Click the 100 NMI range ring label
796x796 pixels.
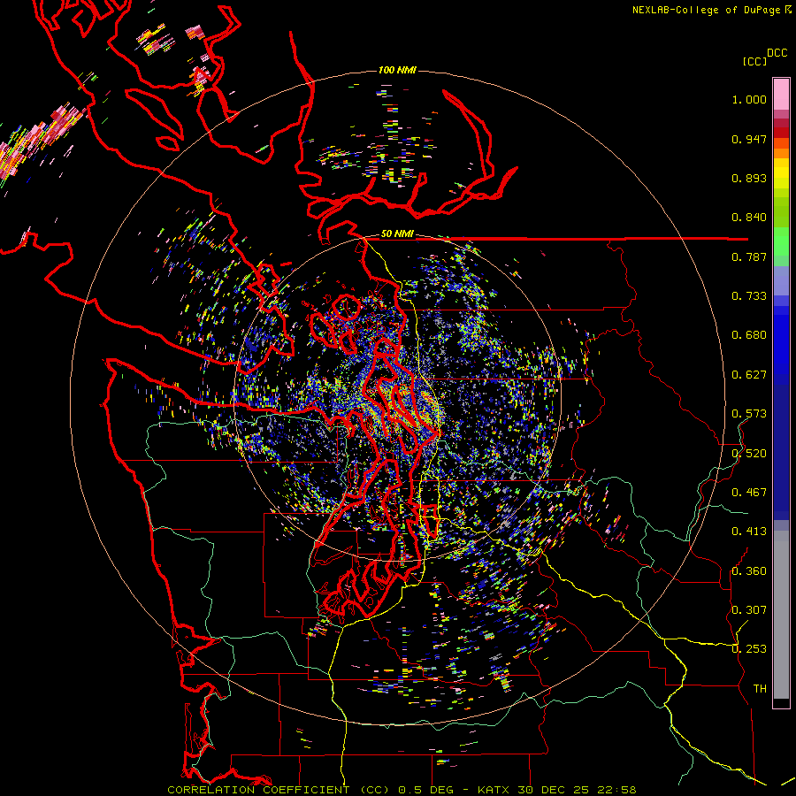point(397,70)
